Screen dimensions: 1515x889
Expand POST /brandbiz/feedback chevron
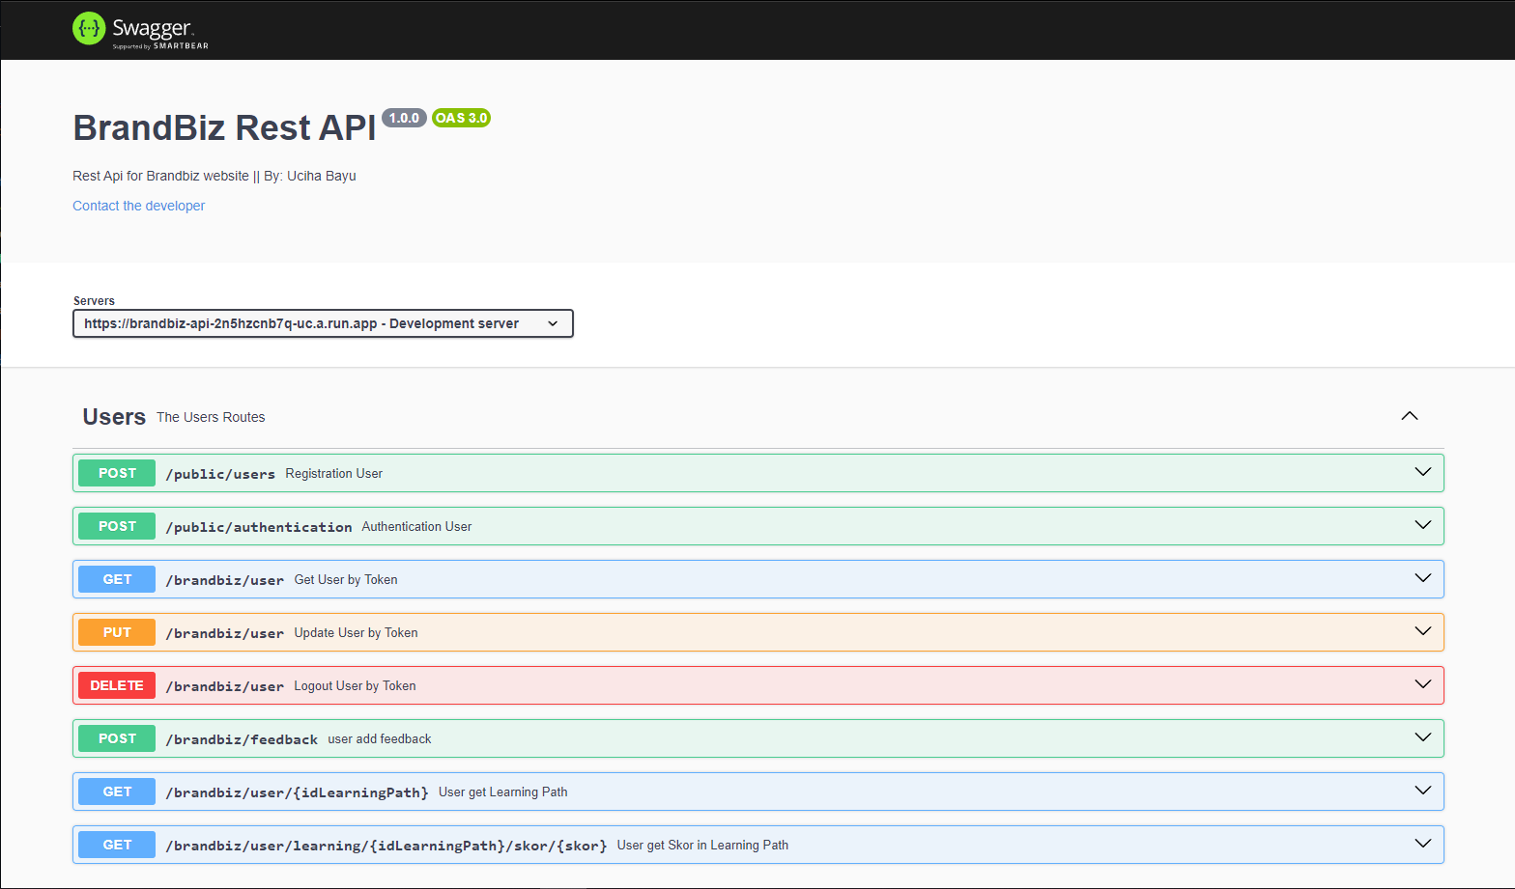click(1422, 737)
